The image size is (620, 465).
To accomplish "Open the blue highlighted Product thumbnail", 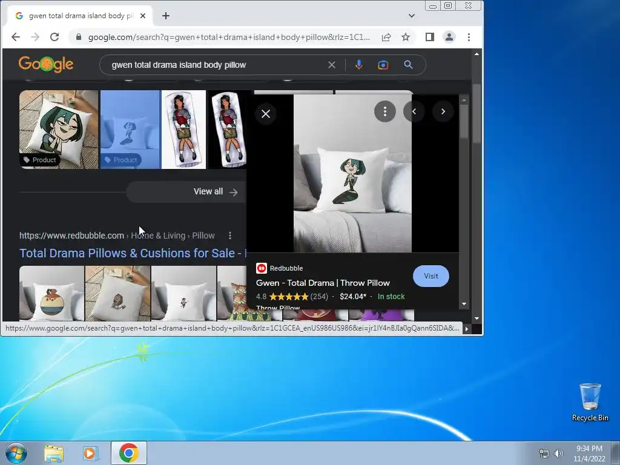I will [x=131, y=130].
